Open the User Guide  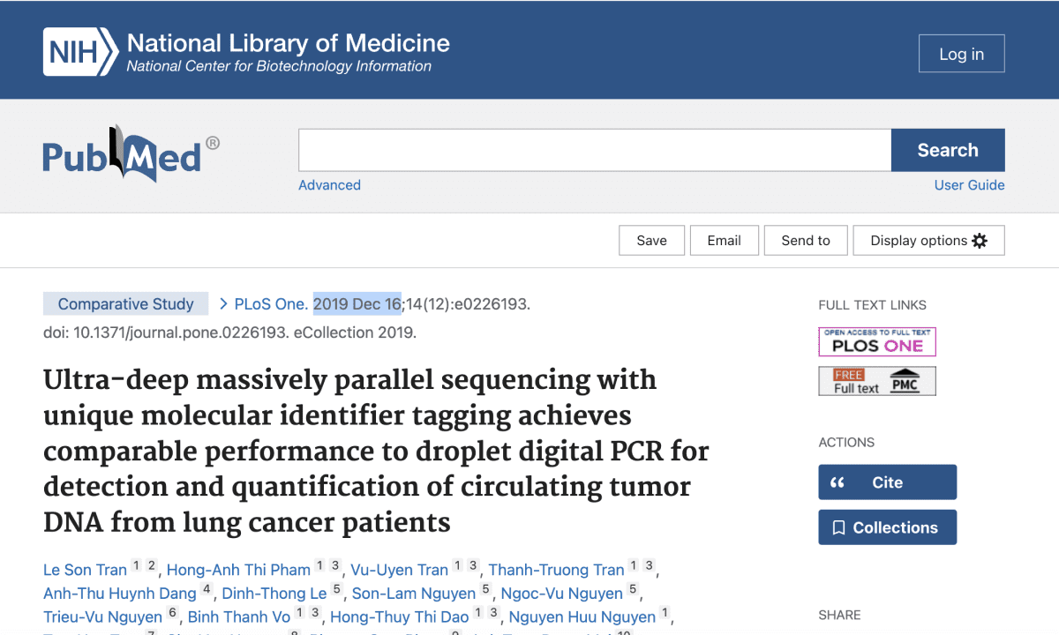click(x=969, y=185)
